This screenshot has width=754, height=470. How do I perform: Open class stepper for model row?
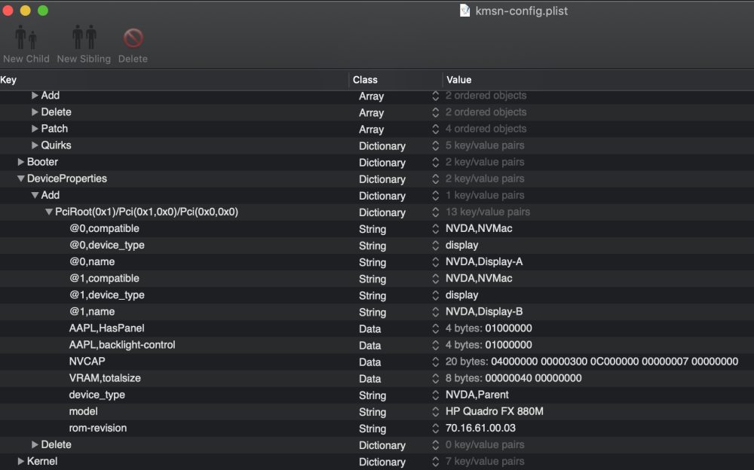tap(435, 412)
